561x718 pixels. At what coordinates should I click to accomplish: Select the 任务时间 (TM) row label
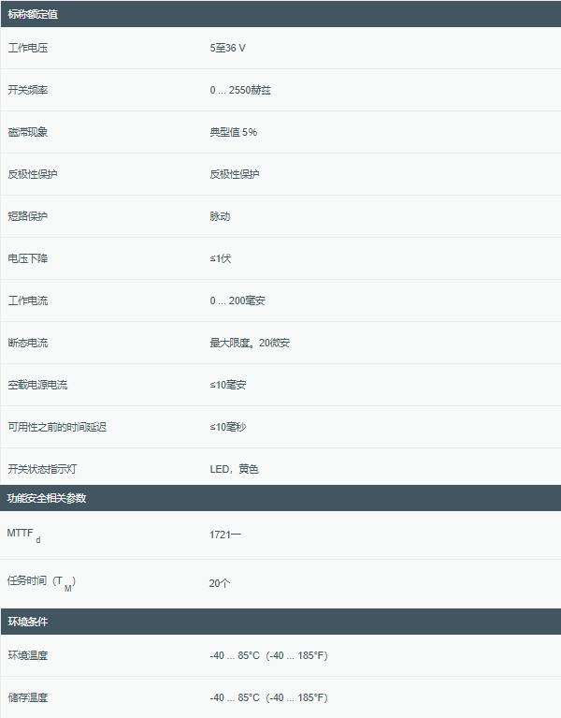point(41,581)
